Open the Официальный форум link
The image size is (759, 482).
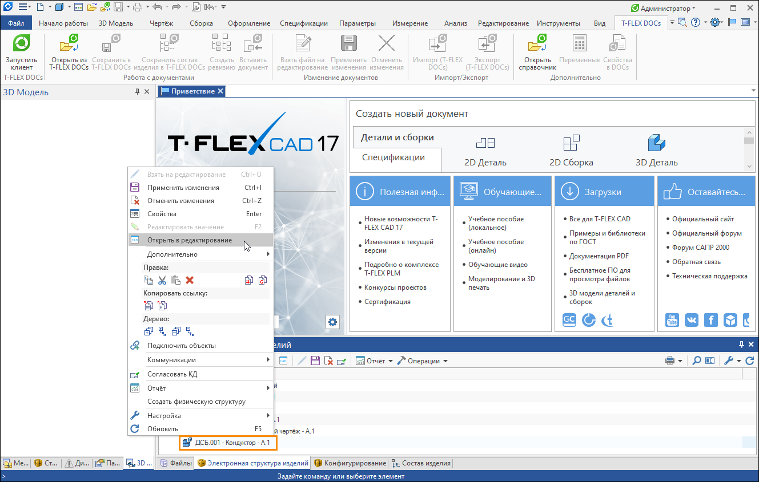(x=707, y=233)
